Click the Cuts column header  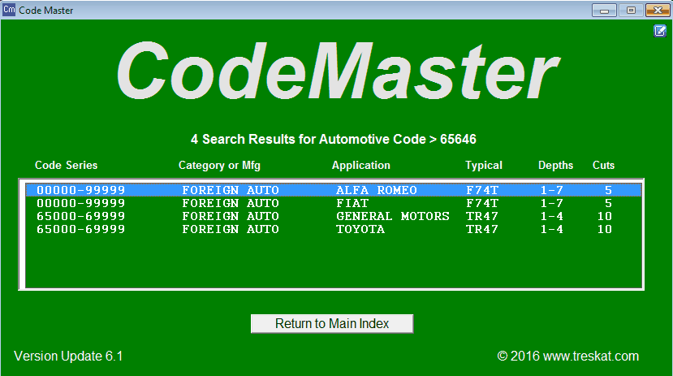603,165
